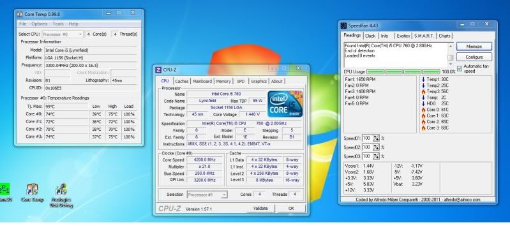The height and width of the screenshot is (245, 510).
Task: Click the down arrow icon beside Temp2 25C
Action: click(x=423, y=85)
